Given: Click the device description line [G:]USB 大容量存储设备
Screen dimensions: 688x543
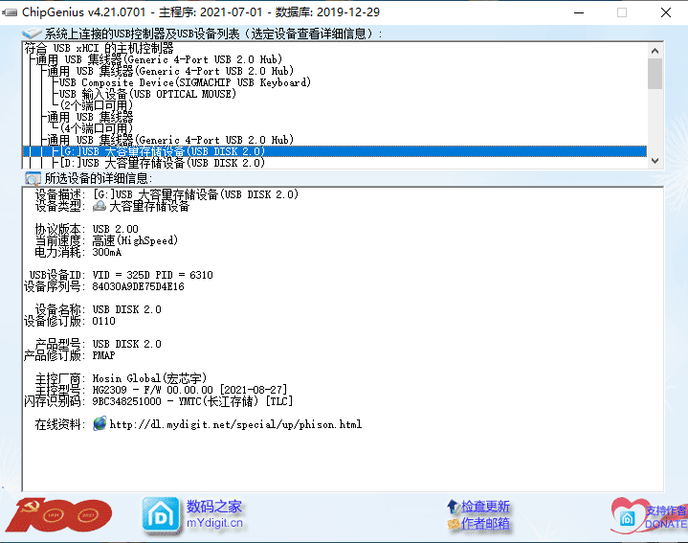Looking at the screenshot, I should (x=196, y=194).
